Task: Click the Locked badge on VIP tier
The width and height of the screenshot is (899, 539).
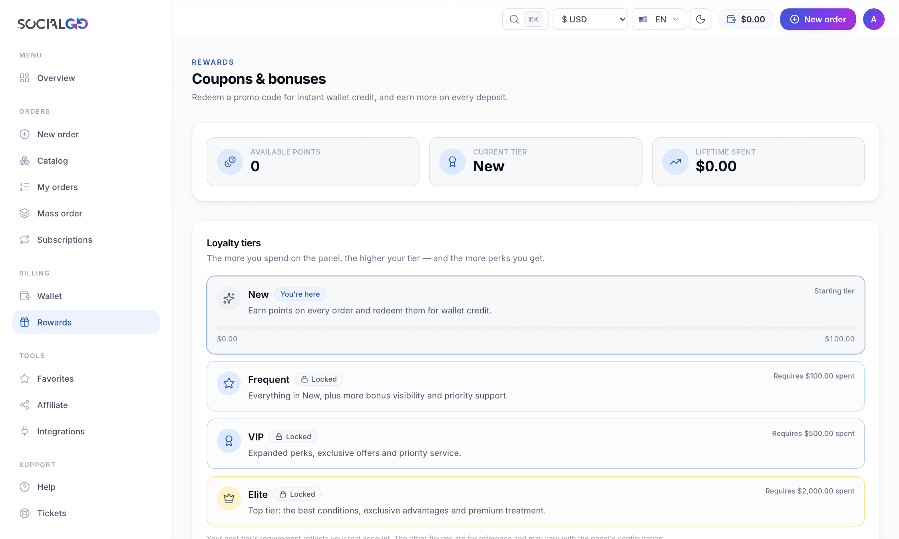Action: tap(293, 437)
